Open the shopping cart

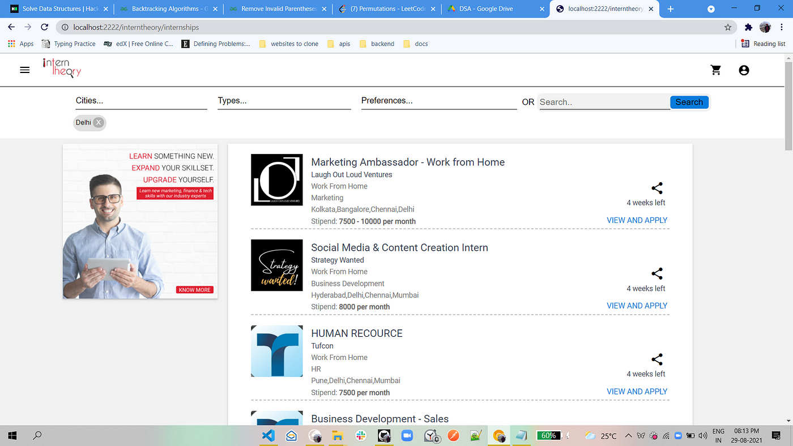(x=716, y=70)
